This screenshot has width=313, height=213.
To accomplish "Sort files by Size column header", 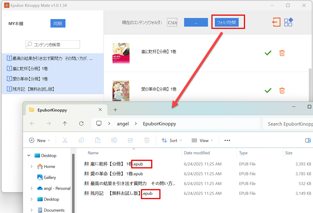I will pos(289,153).
